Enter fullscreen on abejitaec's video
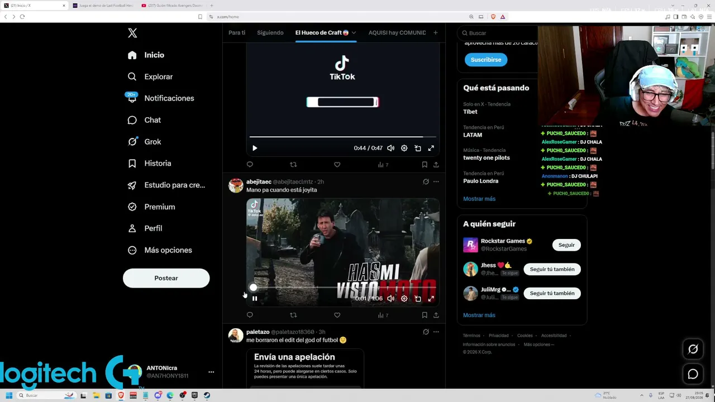715x402 pixels. pyautogui.click(x=431, y=299)
